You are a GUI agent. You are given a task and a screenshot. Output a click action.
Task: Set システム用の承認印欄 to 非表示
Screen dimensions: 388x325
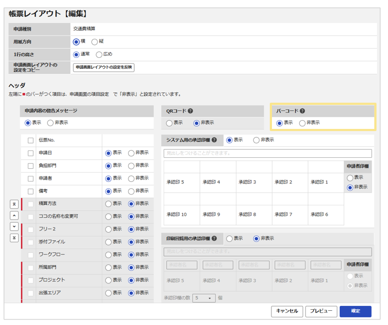coord(256,140)
